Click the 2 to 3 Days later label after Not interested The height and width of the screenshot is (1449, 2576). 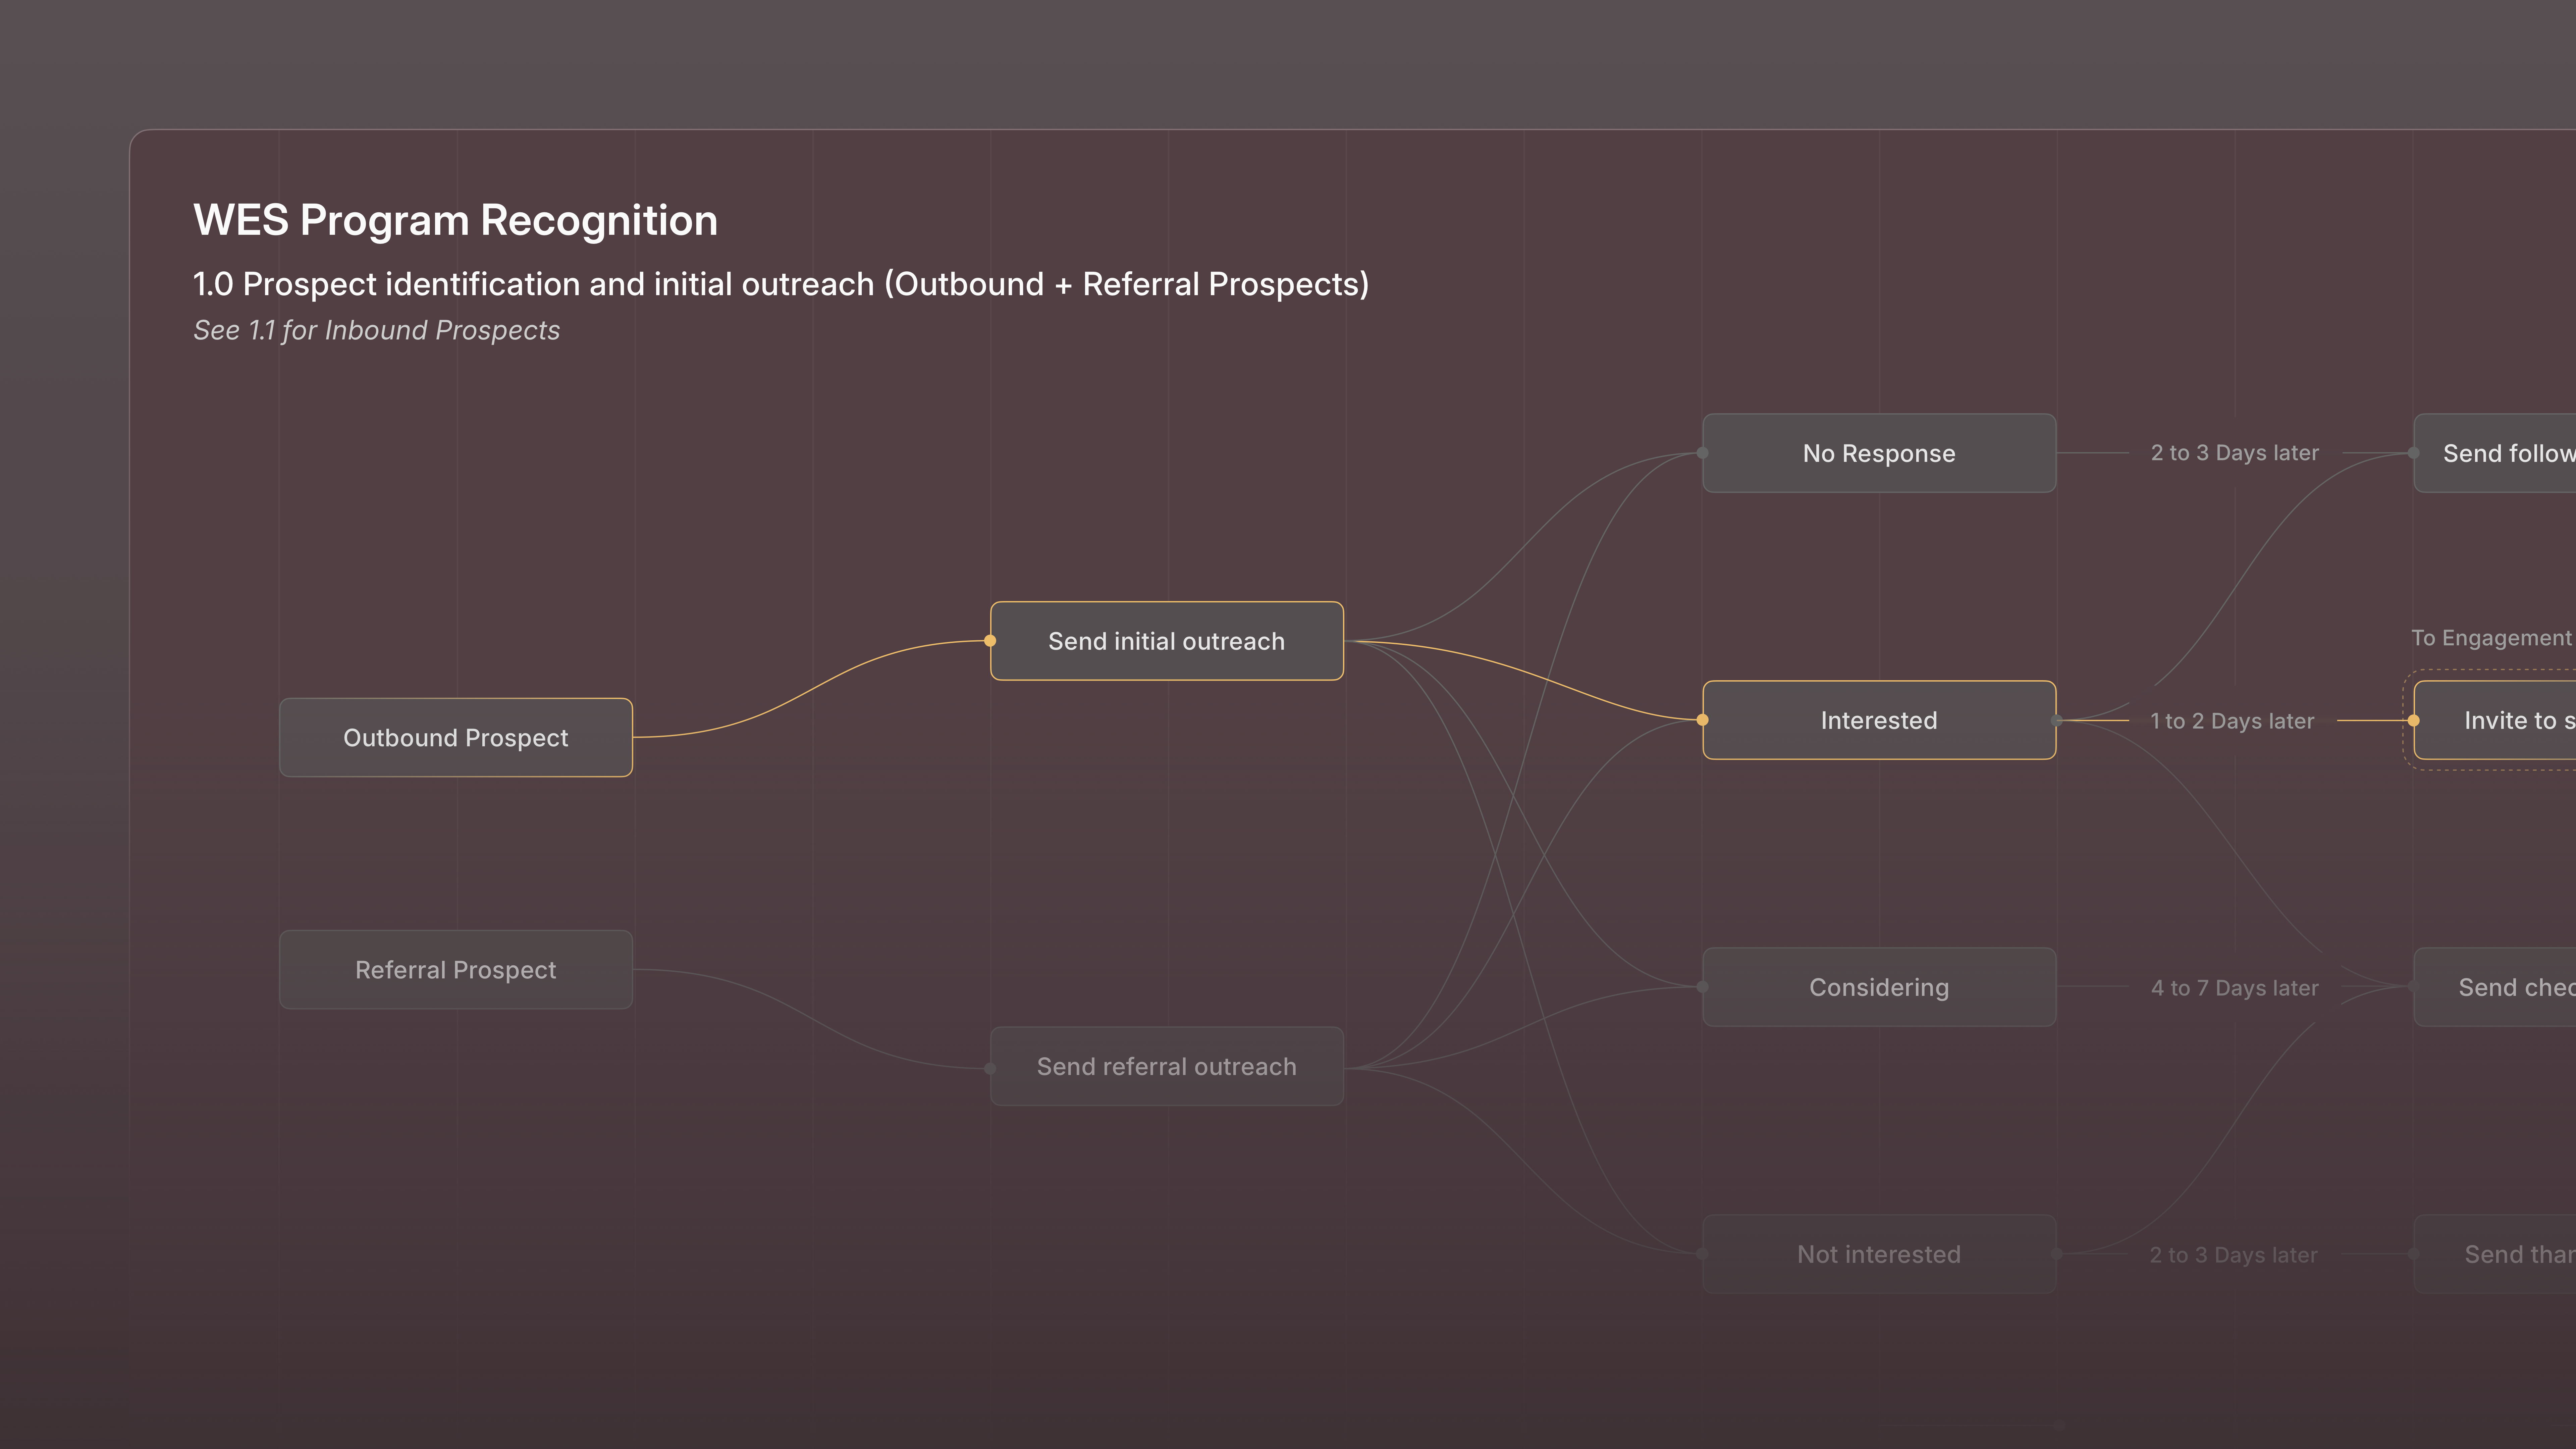click(x=2234, y=1255)
